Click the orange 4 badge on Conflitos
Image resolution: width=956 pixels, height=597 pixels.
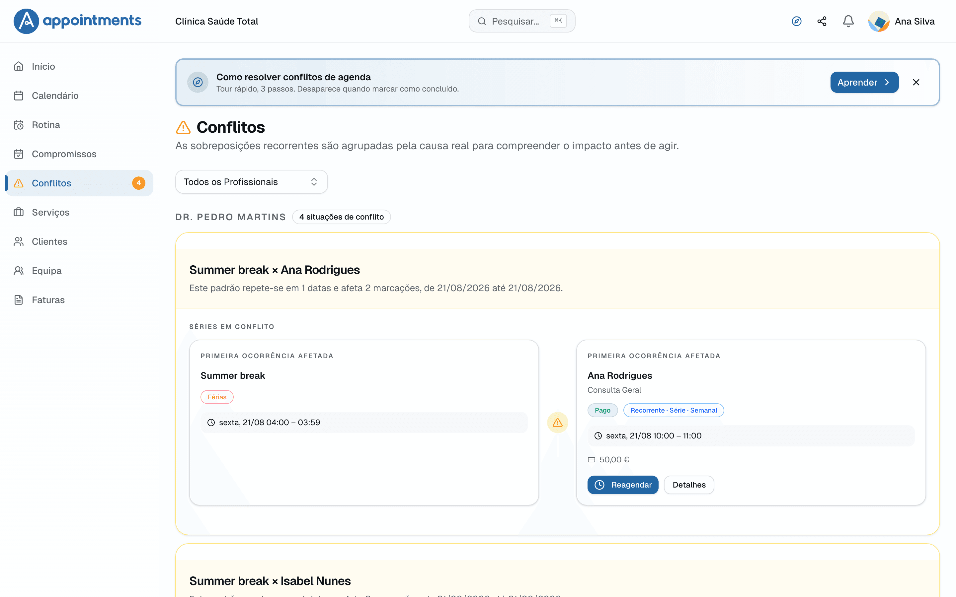138,183
